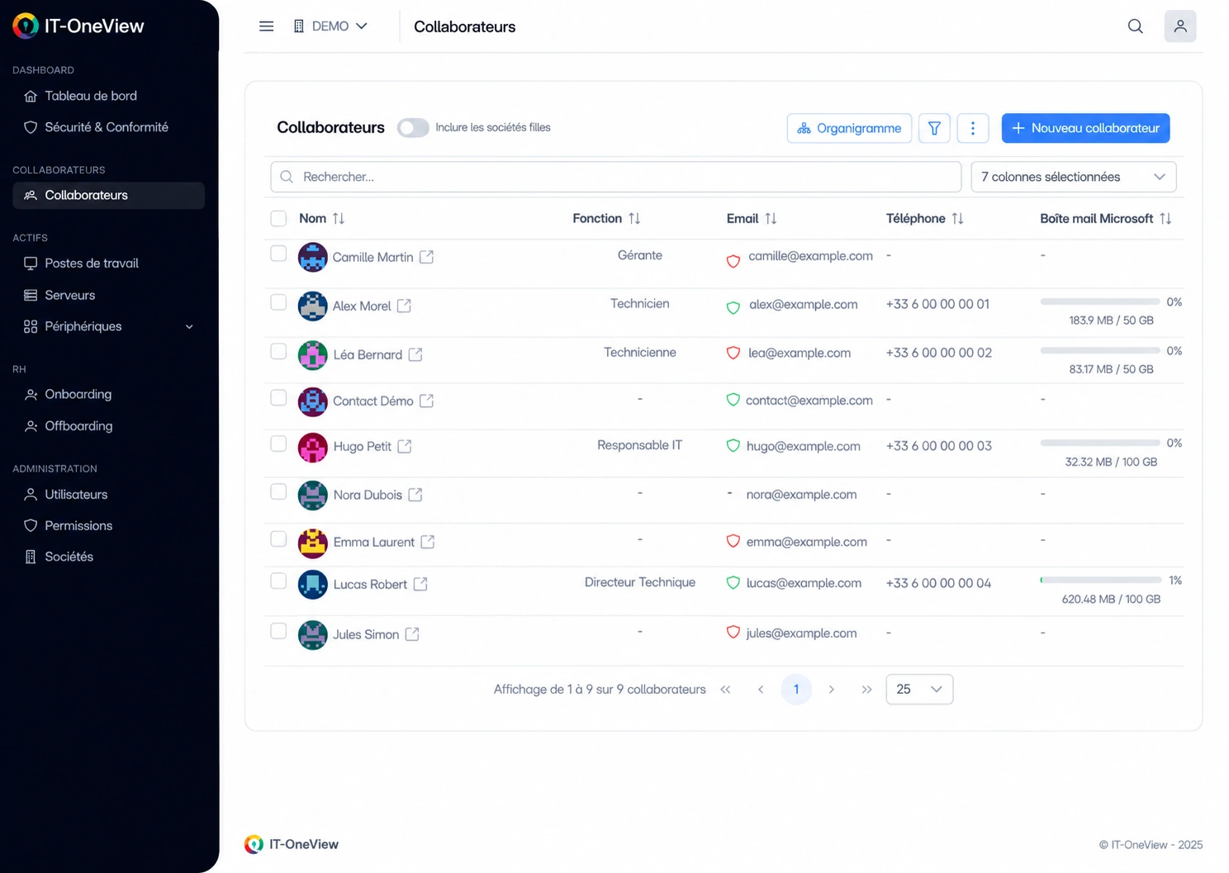This screenshot has height=873, width=1229.
Task: Go to next page arrow
Action: tap(831, 689)
